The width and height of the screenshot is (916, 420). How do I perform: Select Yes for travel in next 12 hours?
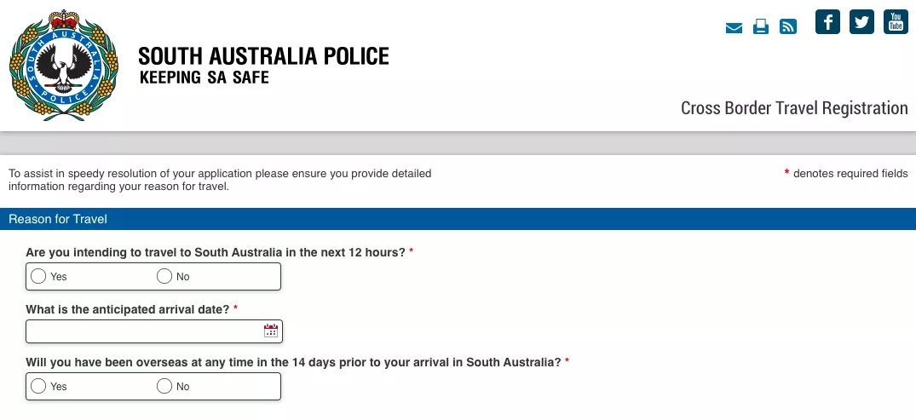[x=38, y=276]
